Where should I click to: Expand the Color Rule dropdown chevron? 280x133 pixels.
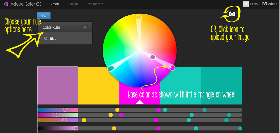click(x=85, y=27)
